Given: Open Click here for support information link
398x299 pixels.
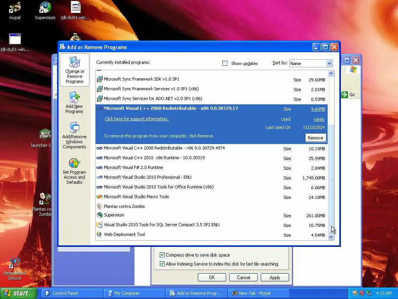Looking at the screenshot, I should [136, 119].
